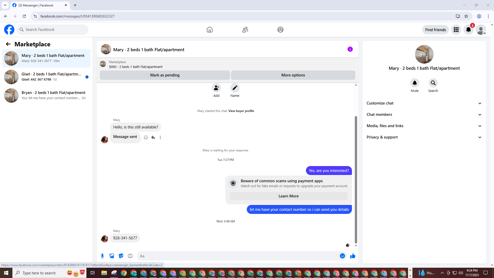This screenshot has width=494, height=278.
Task: Click the chat scrollbar
Action: [356, 180]
